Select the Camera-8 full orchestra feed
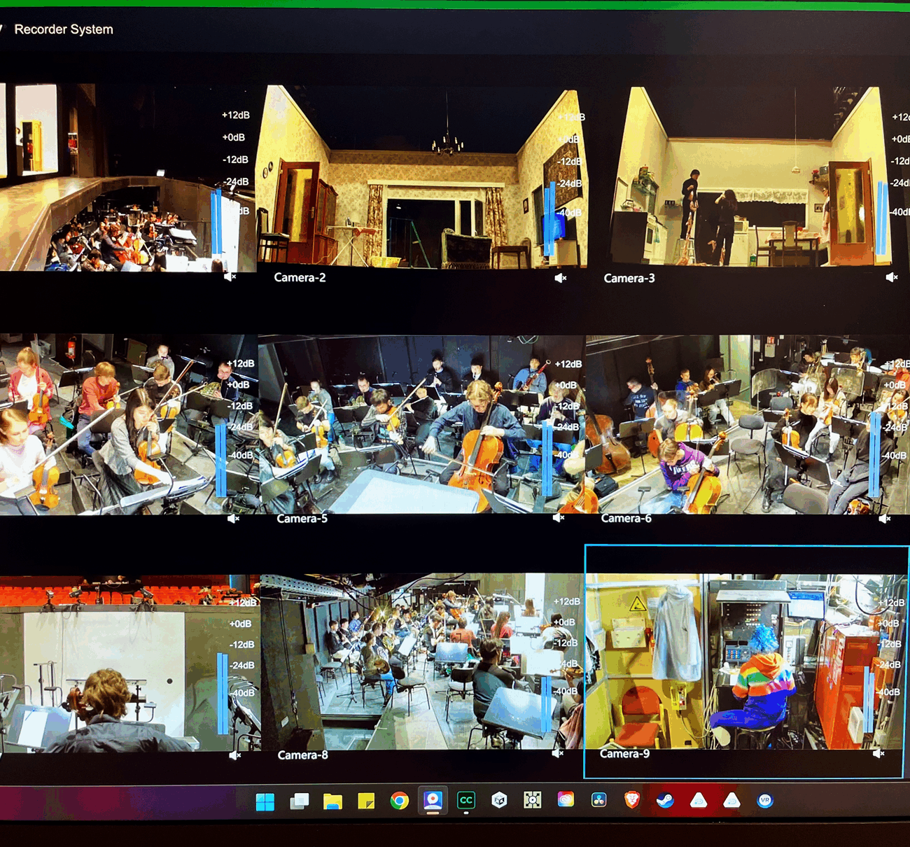 click(421, 661)
